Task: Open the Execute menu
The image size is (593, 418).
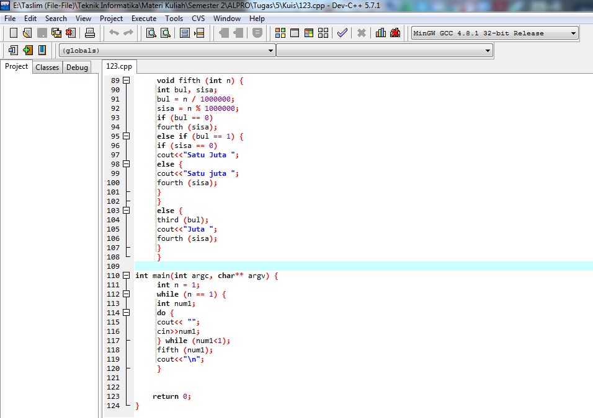Action: (x=144, y=19)
